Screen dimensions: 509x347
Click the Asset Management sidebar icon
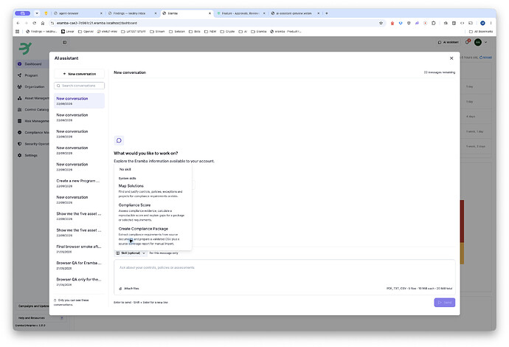click(x=19, y=98)
